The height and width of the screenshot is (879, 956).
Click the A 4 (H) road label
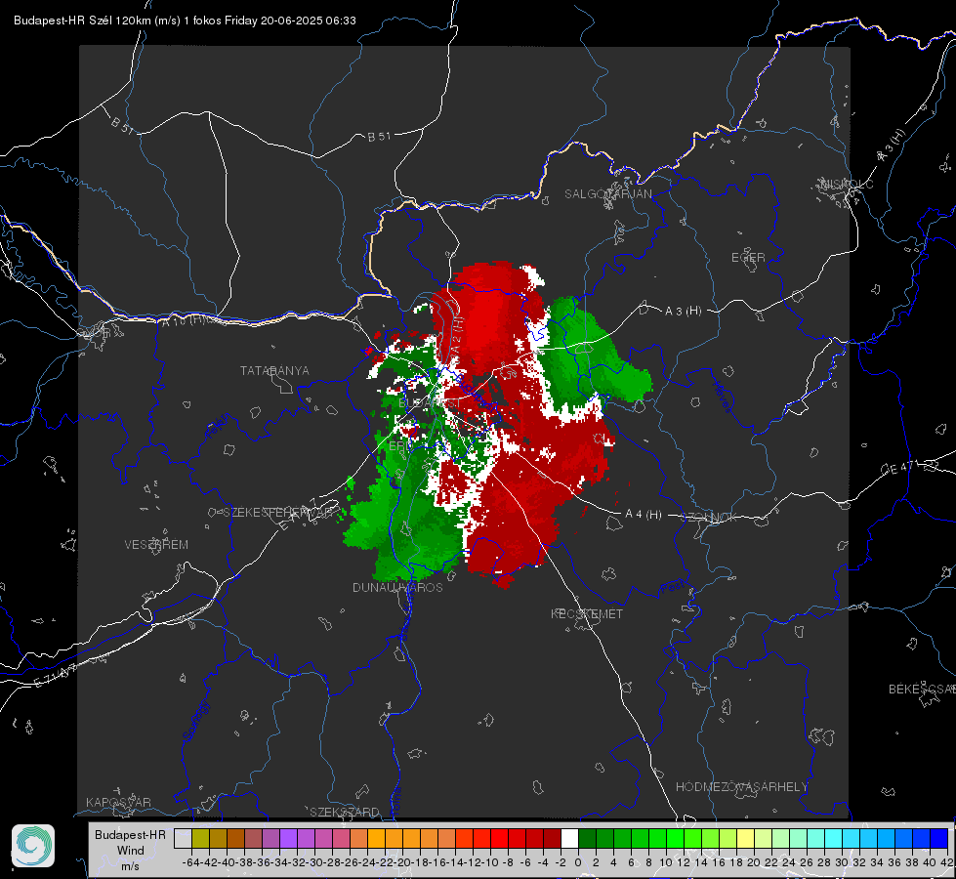[644, 515]
